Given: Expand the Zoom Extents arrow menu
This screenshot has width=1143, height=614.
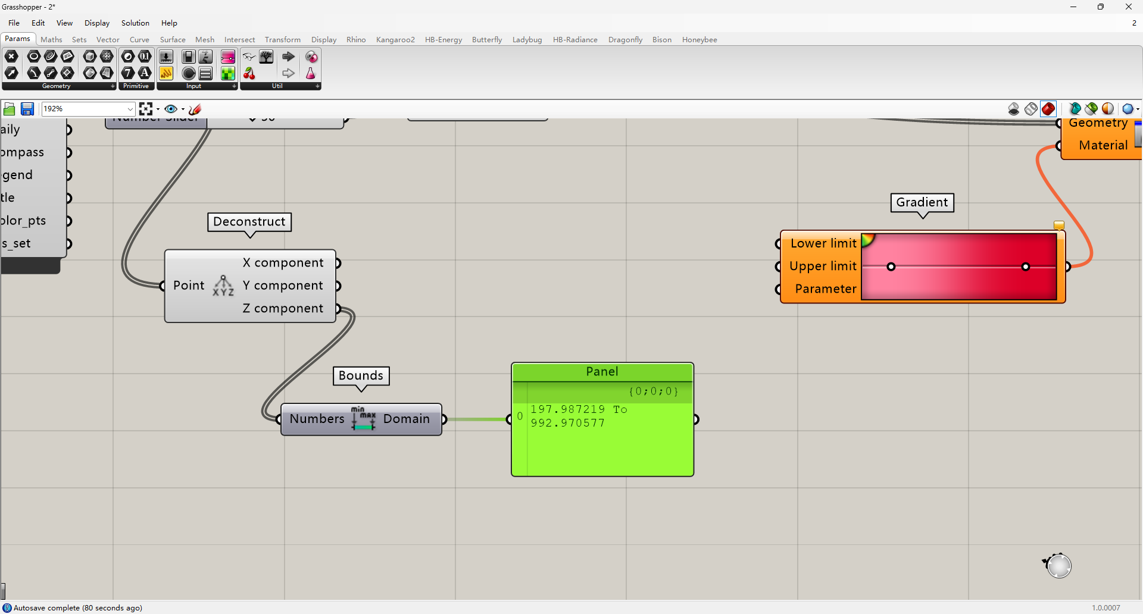Looking at the screenshot, I should [158, 109].
